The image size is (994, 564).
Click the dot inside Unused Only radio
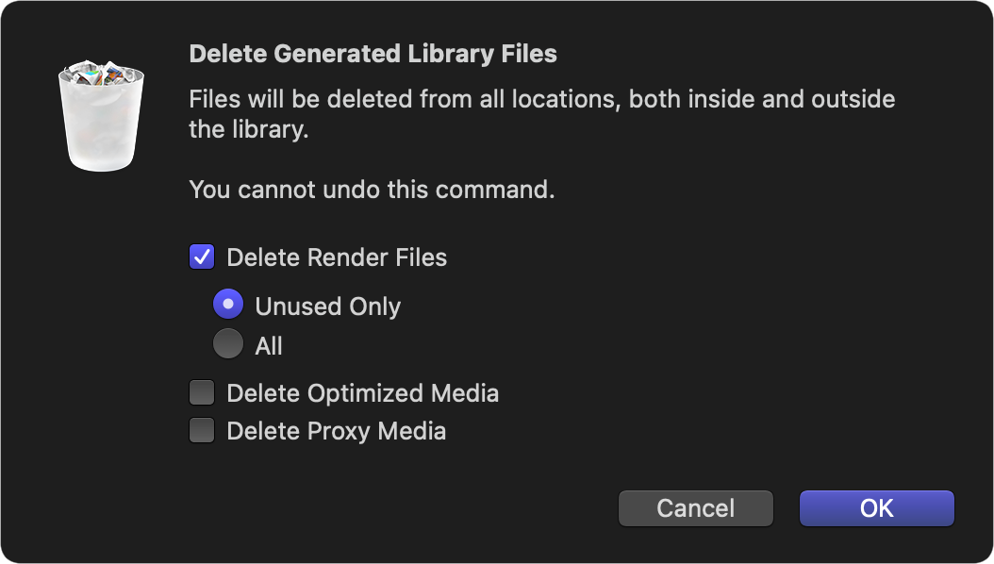tap(228, 305)
